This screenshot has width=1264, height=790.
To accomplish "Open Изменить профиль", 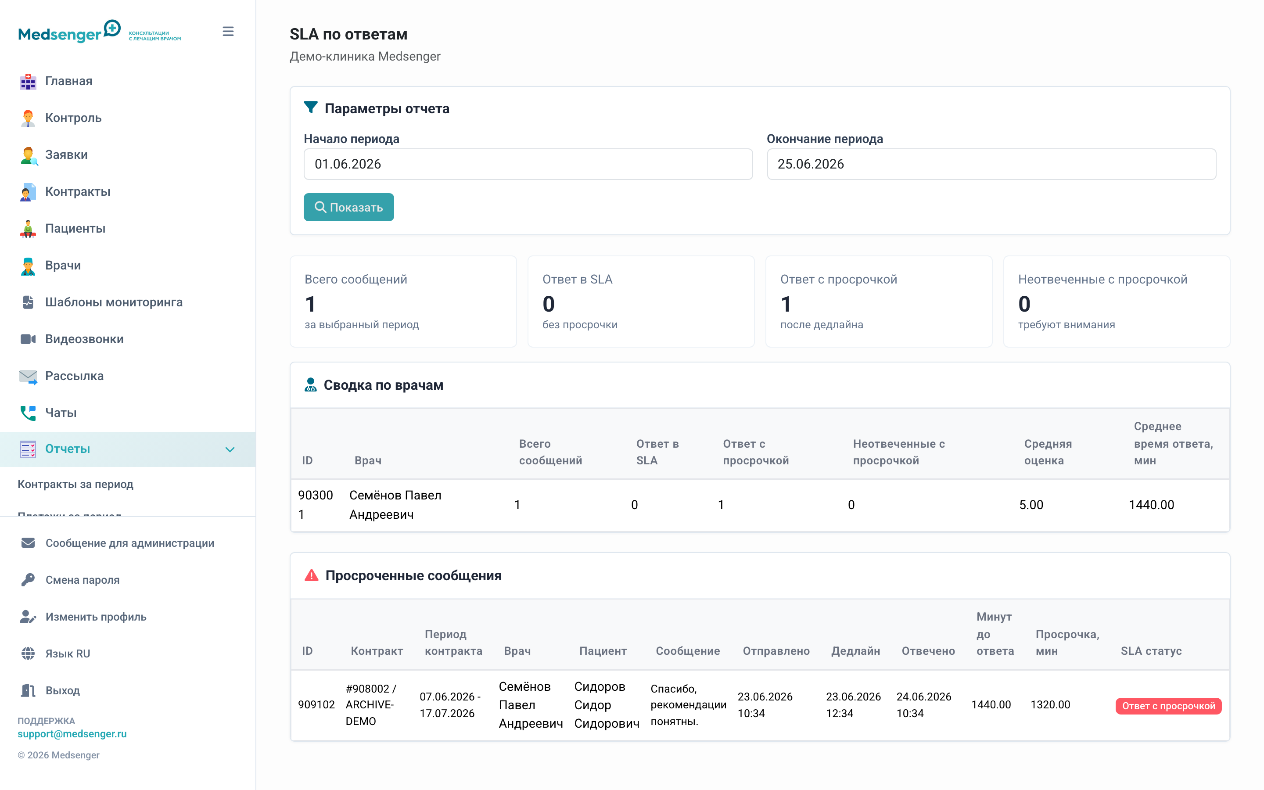I will (x=96, y=617).
